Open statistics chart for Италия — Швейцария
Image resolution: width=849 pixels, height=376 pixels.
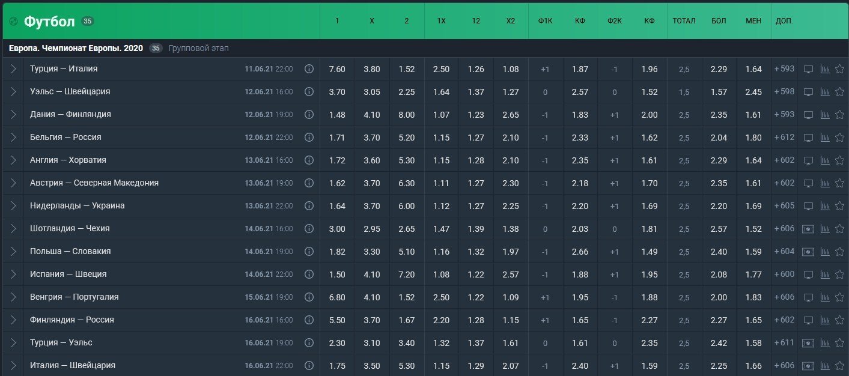click(x=825, y=366)
